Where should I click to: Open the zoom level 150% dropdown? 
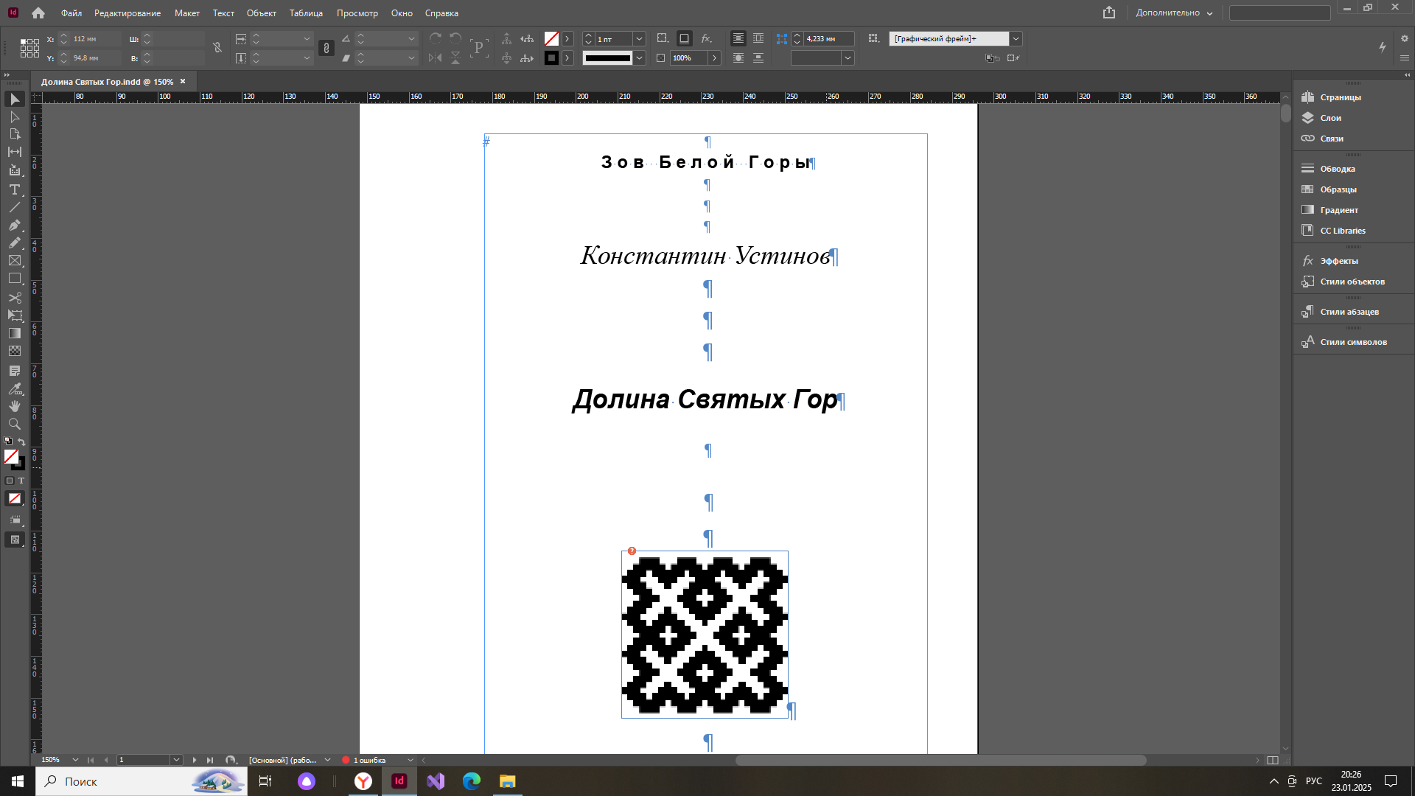(75, 760)
